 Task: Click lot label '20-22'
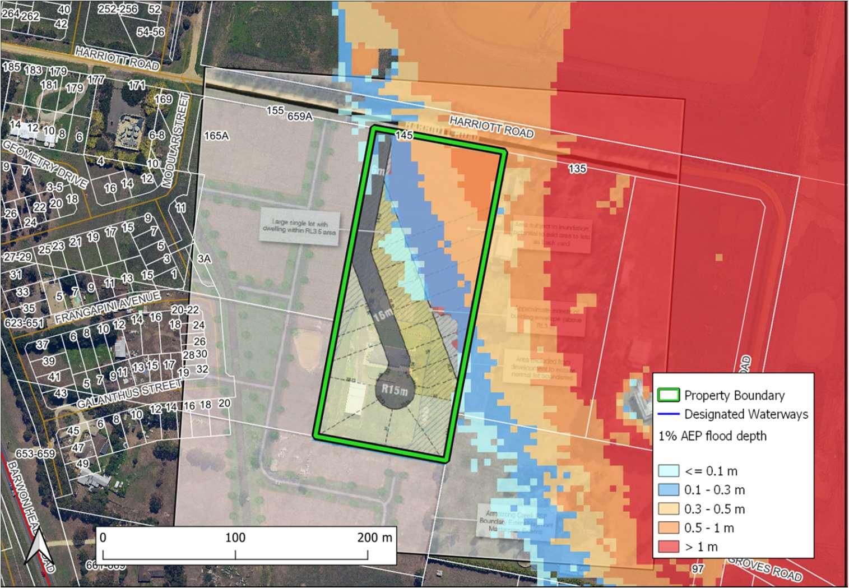coord(185,311)
